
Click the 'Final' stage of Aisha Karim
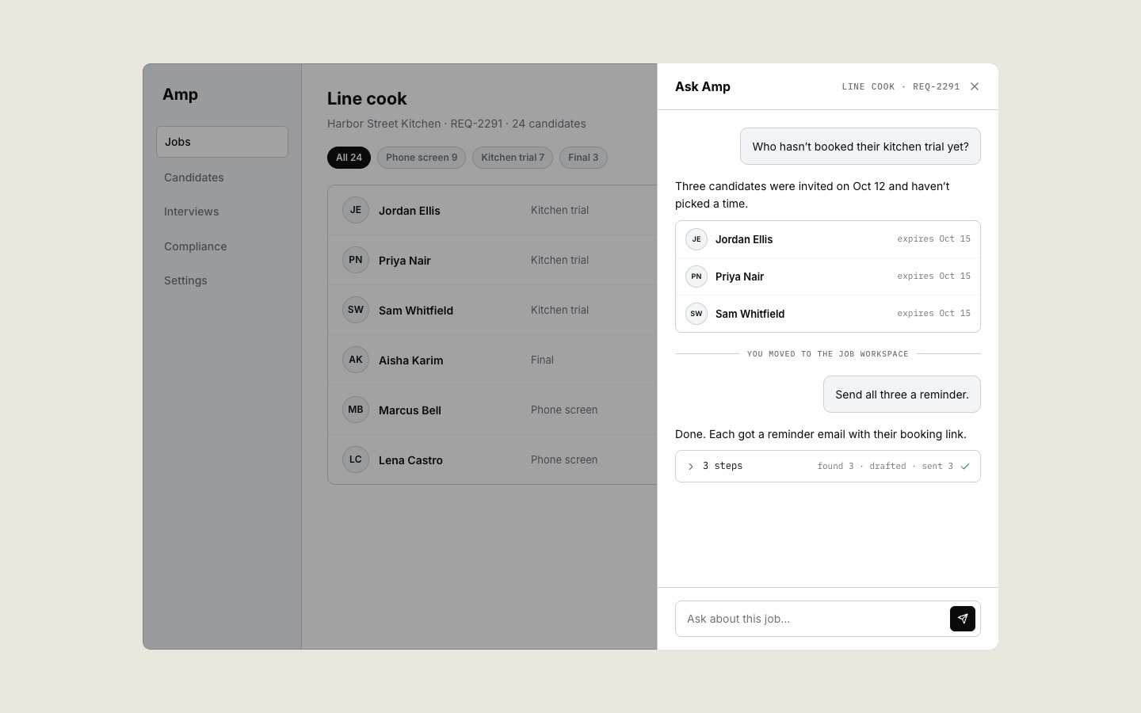[542, 360]
